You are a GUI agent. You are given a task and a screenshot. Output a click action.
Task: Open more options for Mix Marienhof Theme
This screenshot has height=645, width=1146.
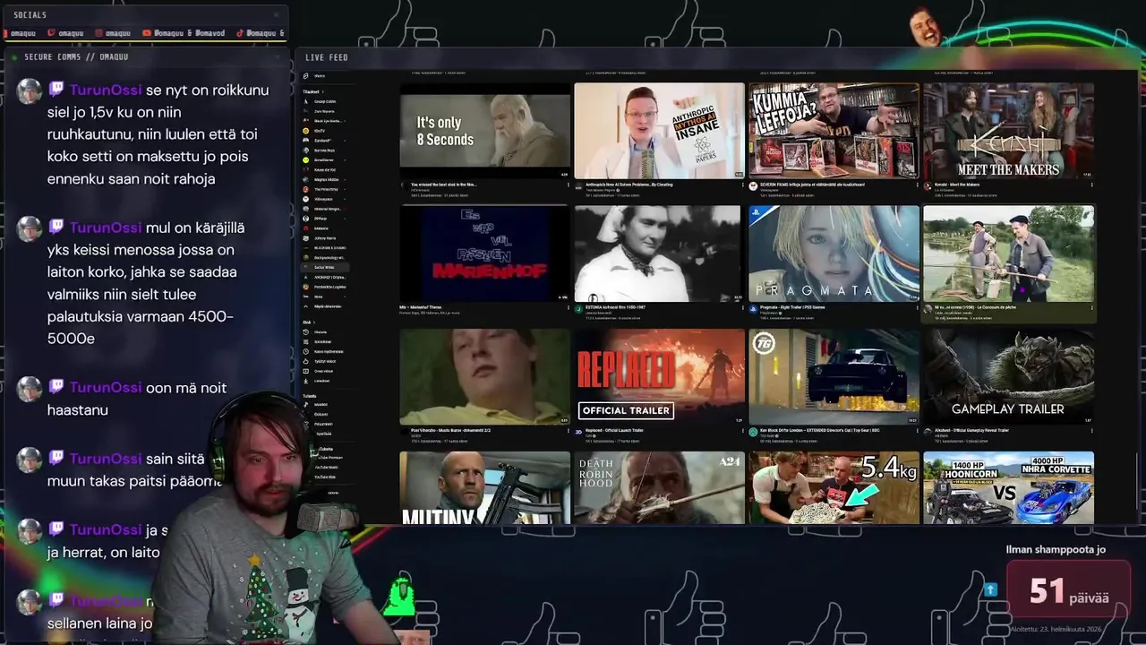[x=568, y=307]
